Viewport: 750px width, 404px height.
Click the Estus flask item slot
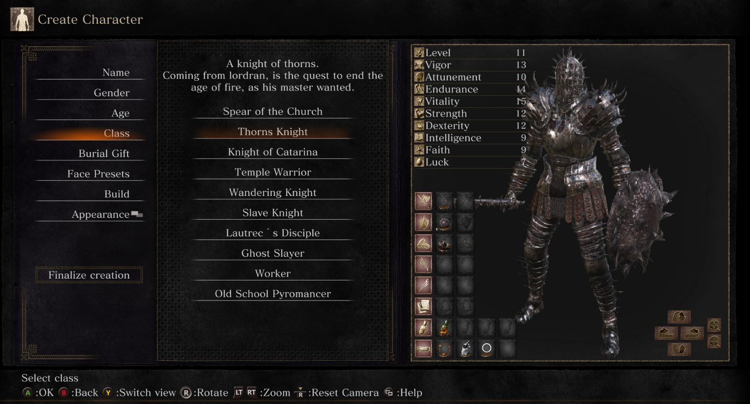coord(444,327)
